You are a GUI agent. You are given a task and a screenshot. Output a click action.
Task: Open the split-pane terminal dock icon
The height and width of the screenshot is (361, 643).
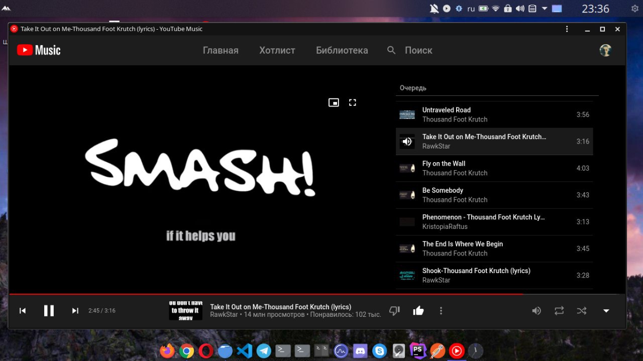[321, 350]
